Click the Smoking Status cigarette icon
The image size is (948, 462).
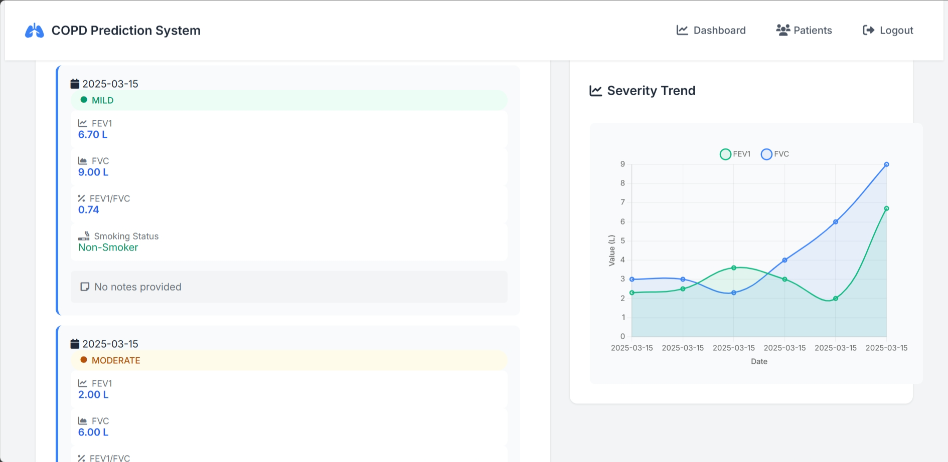point(84,236)
